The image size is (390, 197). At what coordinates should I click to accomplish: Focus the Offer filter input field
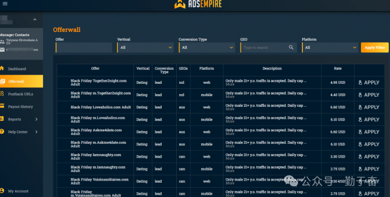click(84, 47)
